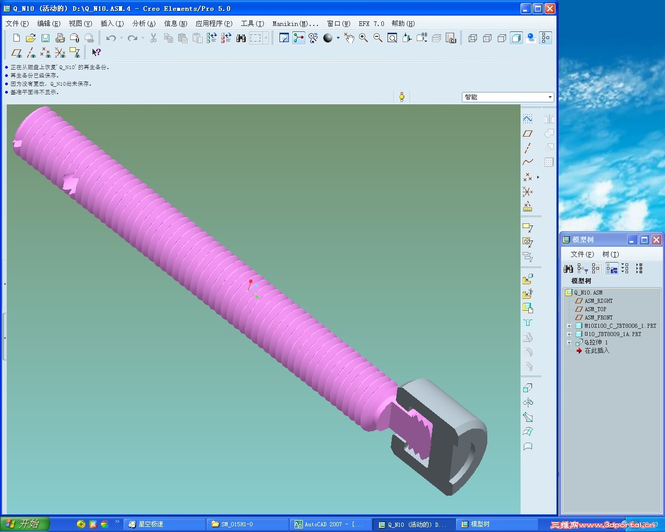The height and width of the screenshot is (532, 665).
Task: Open the 编辑(E) menu
Action: coord(49,23)
